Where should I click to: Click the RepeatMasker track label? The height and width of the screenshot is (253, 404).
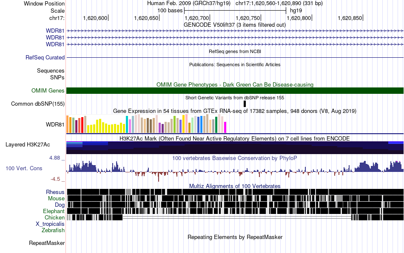pyautogui.click(x=47, y=243)
